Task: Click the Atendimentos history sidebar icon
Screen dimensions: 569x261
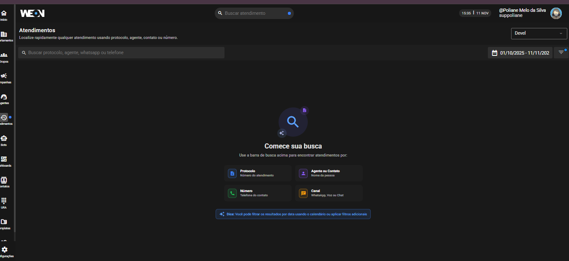Action: coord(4,118)
